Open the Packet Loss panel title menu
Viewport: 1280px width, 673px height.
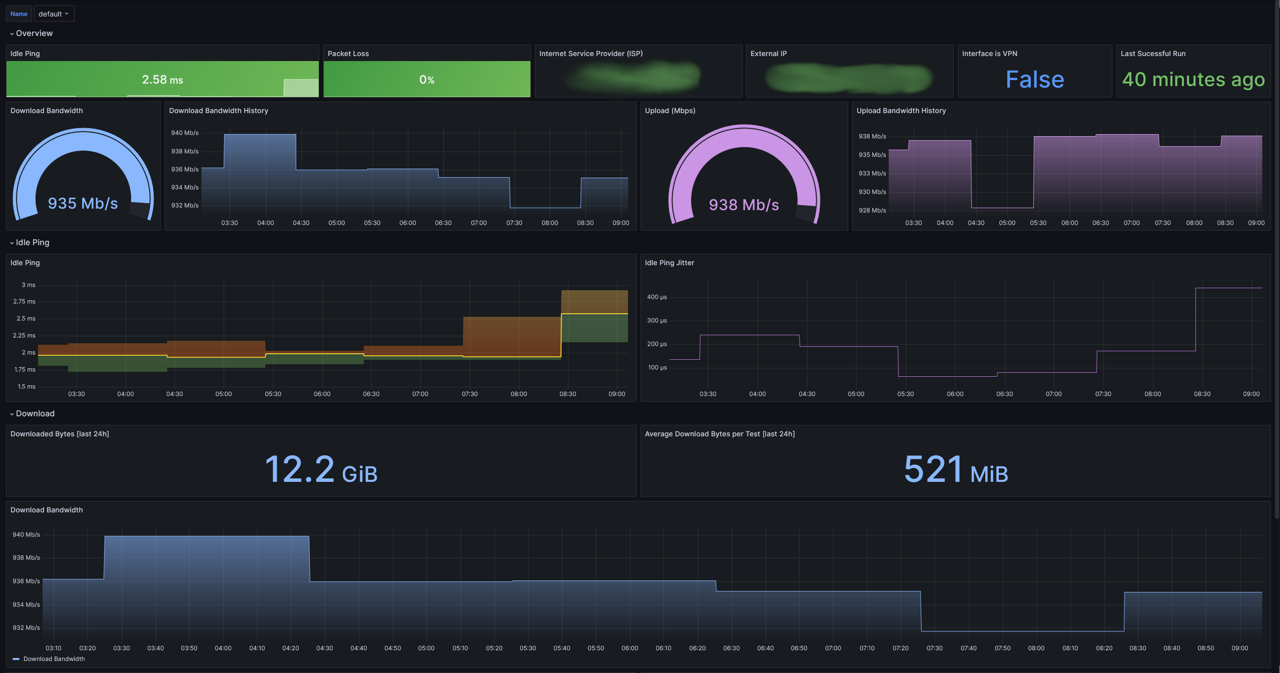[x=348, y=54]
